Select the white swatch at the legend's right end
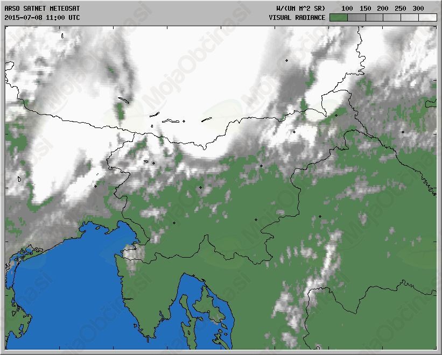Image resolution: width=442 pixels, height=355 pixels. point(427,18)
